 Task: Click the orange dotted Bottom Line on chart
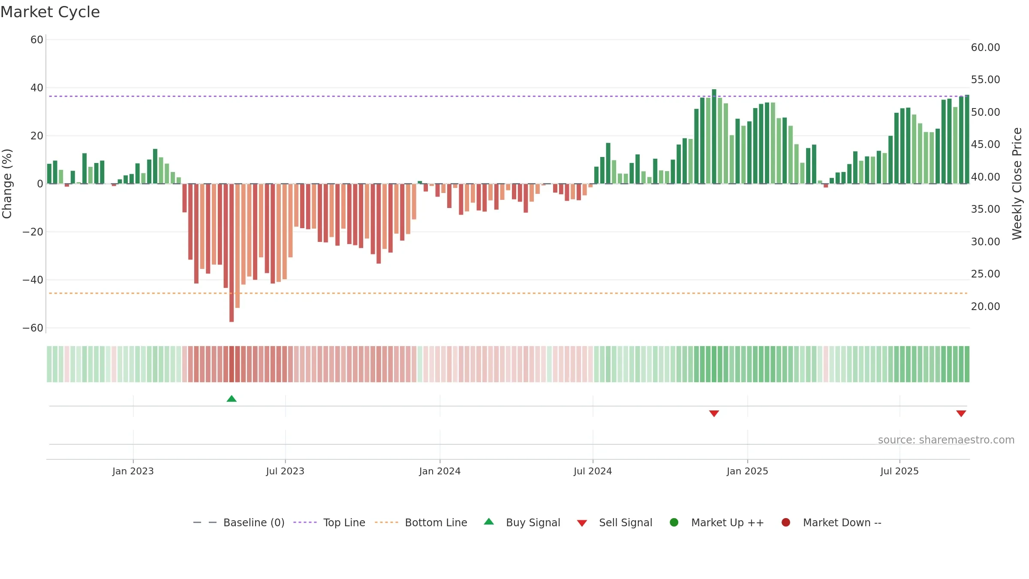508,293
